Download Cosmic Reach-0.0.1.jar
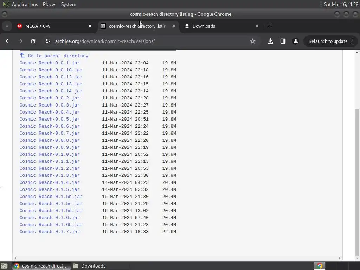Image resolution: width=360 pixels, height=270 pixels. point(50,63)
